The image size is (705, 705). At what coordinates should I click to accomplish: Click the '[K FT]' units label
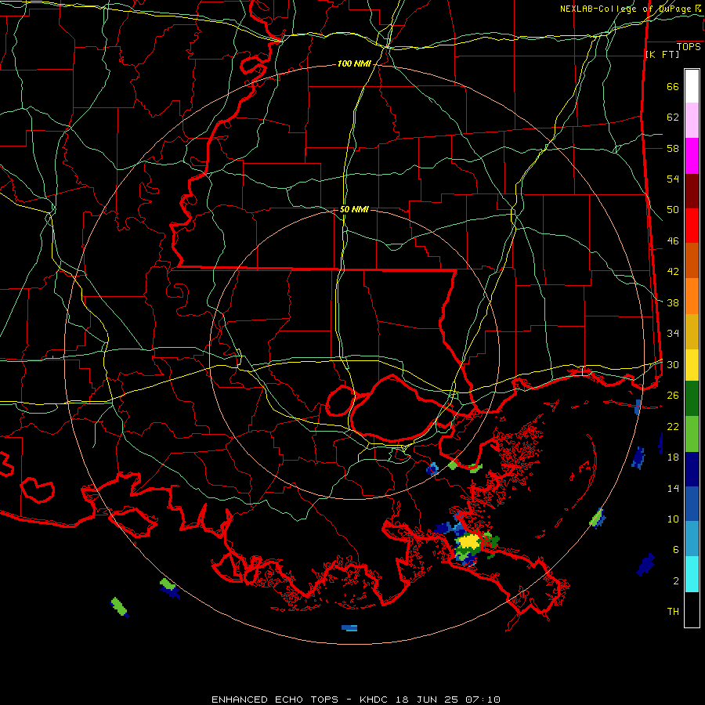(662, 54)
